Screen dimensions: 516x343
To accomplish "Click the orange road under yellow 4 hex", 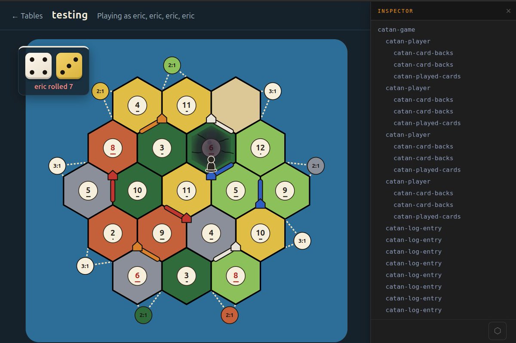I will click(x=149, y=126).
